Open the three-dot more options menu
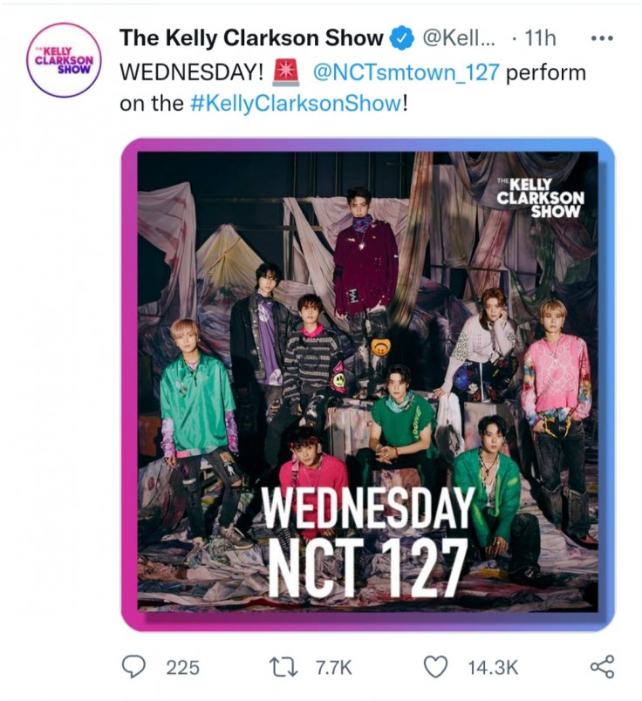This screenshot has width=642, height=701. pos(603,38)
